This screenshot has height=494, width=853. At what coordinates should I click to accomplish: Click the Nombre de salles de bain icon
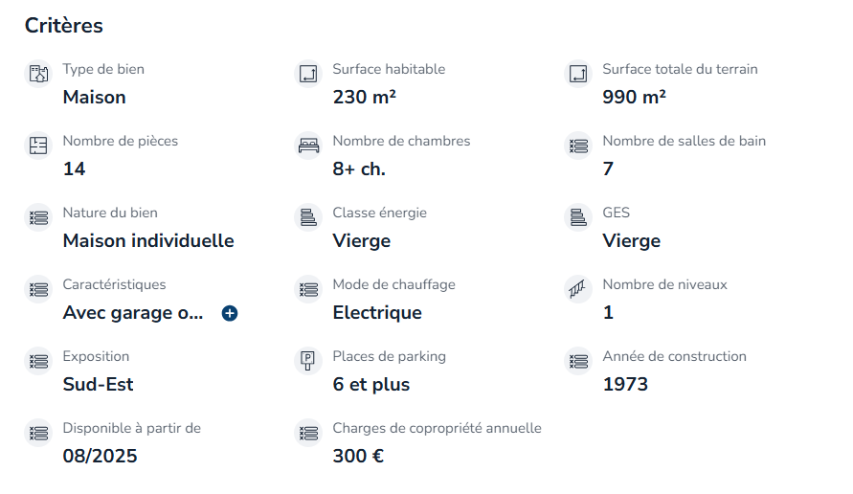click(x=578, y=146)
